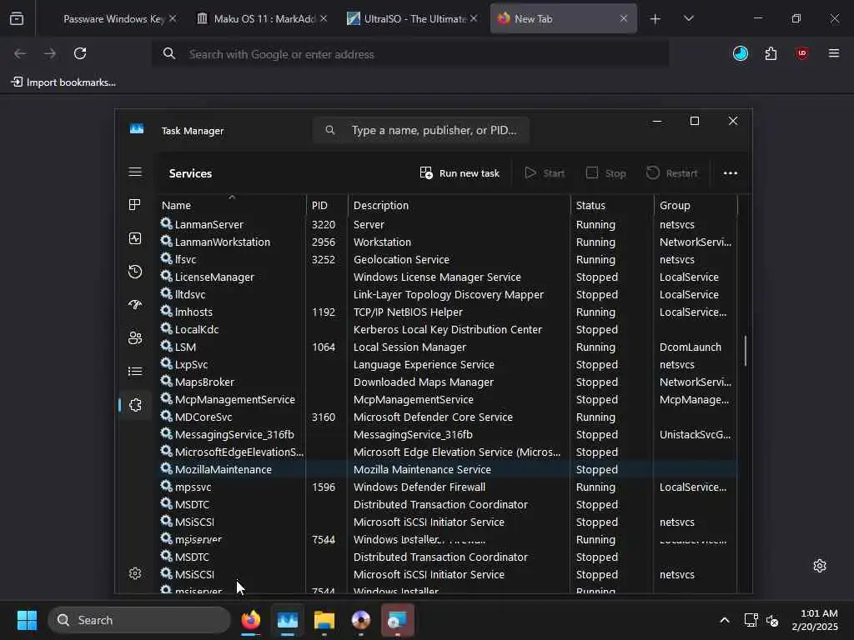Open Processes page in Task Manager sidebar

pyautogui.click(x=135, y=205)
